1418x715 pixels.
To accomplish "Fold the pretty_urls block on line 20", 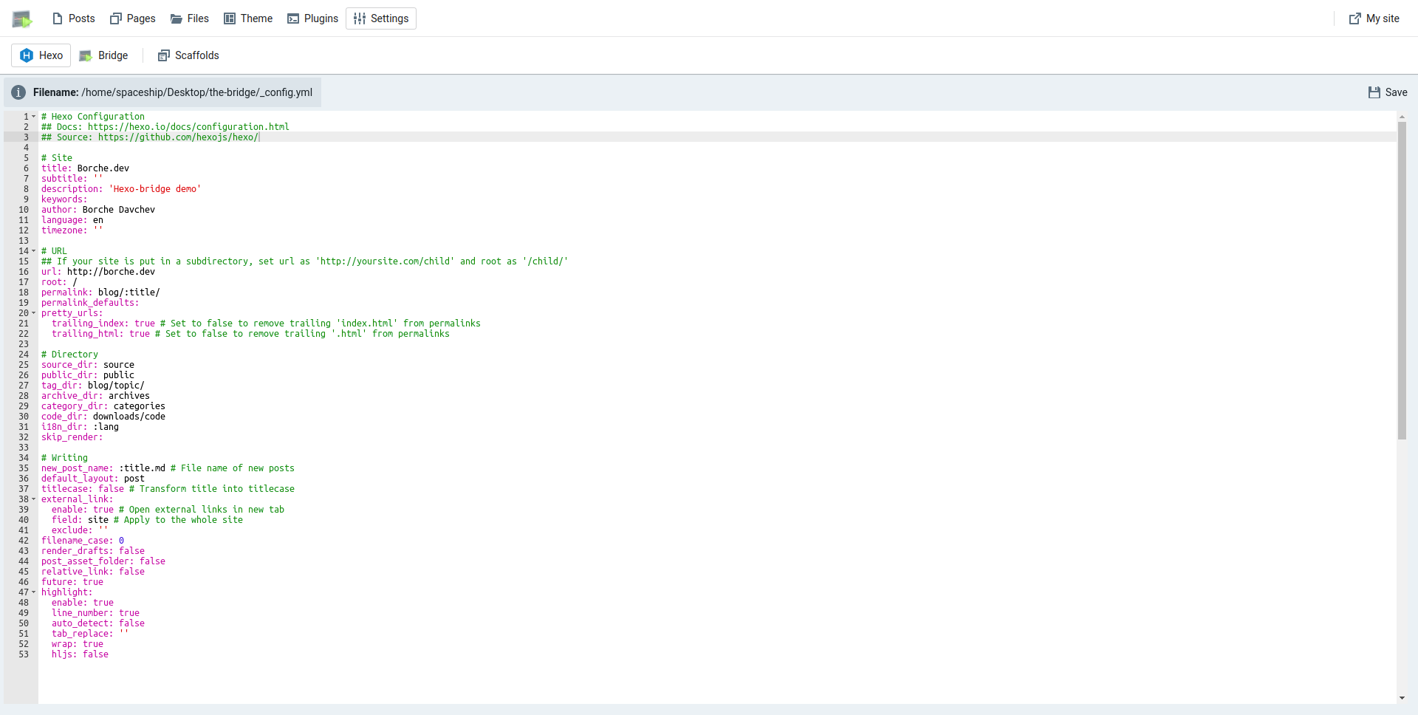I will click(34, 313).
